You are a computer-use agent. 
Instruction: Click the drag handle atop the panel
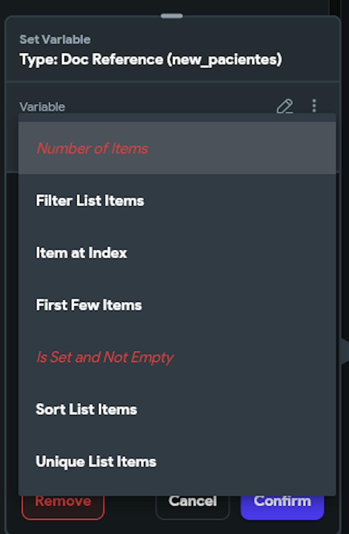tap(172, 16)
